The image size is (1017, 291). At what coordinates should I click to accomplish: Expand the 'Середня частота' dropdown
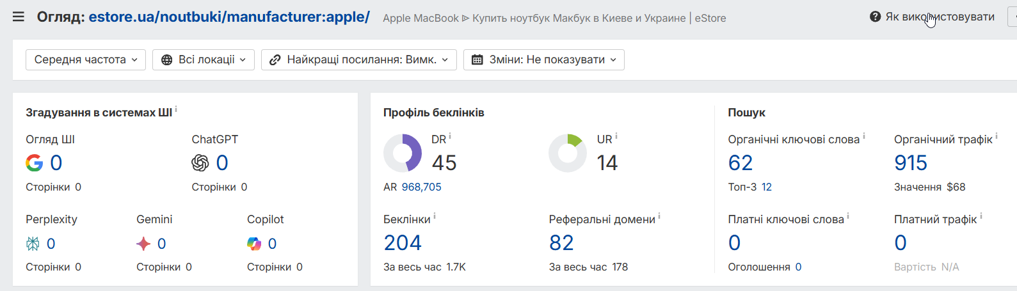[x=86, y=59]
